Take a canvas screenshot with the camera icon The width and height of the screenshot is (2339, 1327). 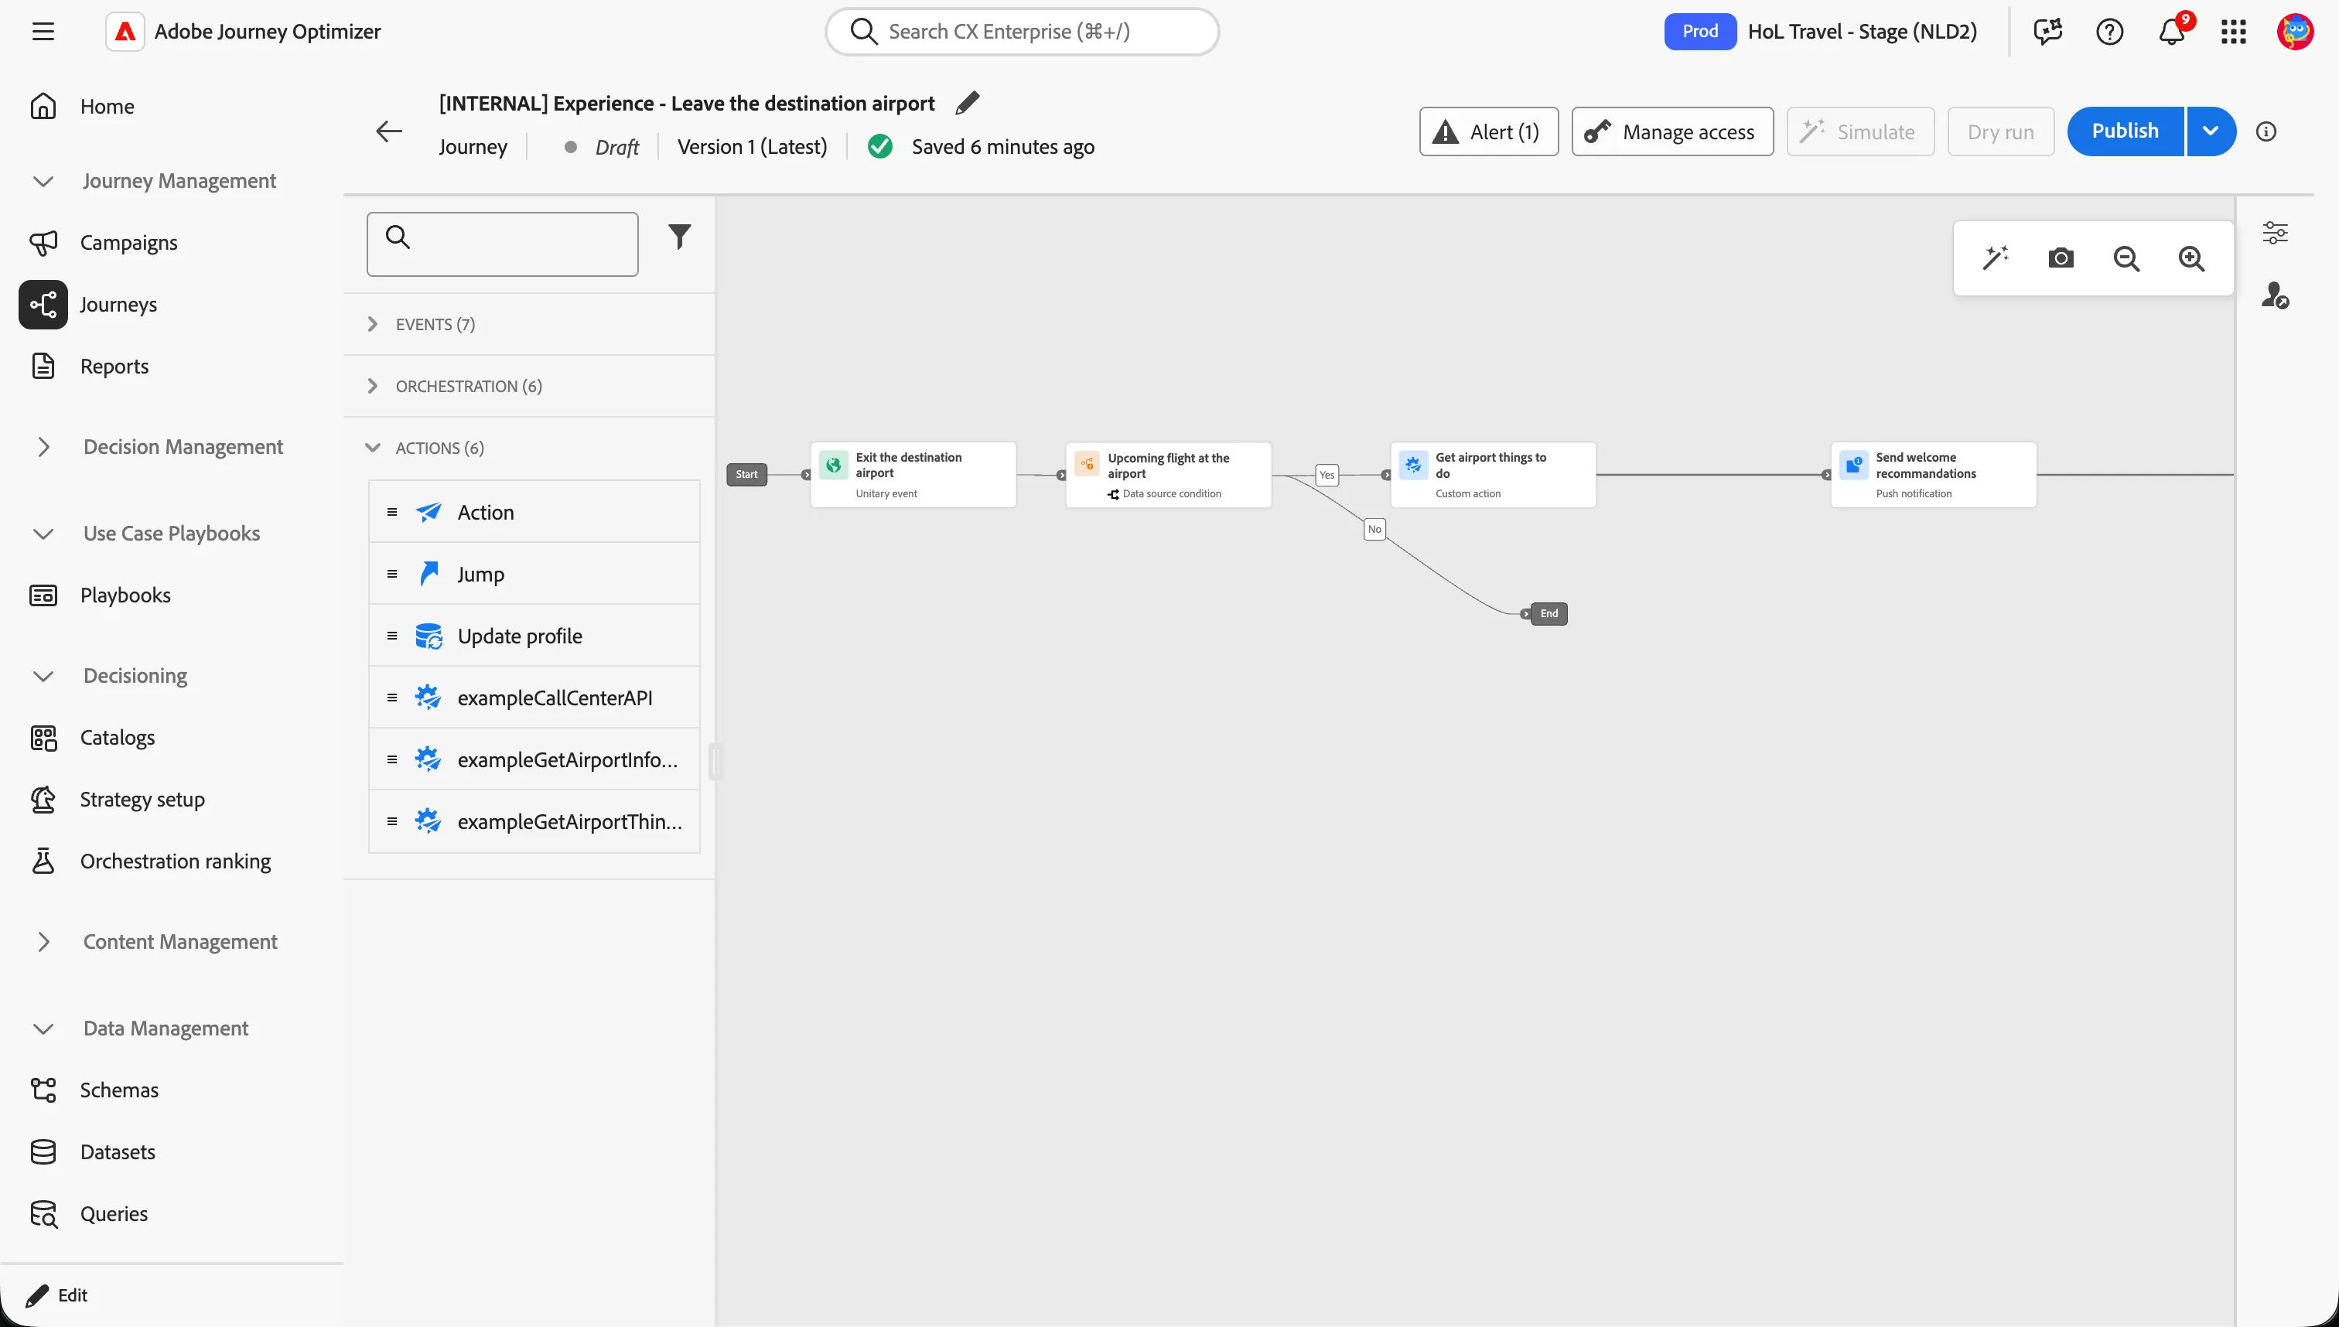[x=2061, y=258]
